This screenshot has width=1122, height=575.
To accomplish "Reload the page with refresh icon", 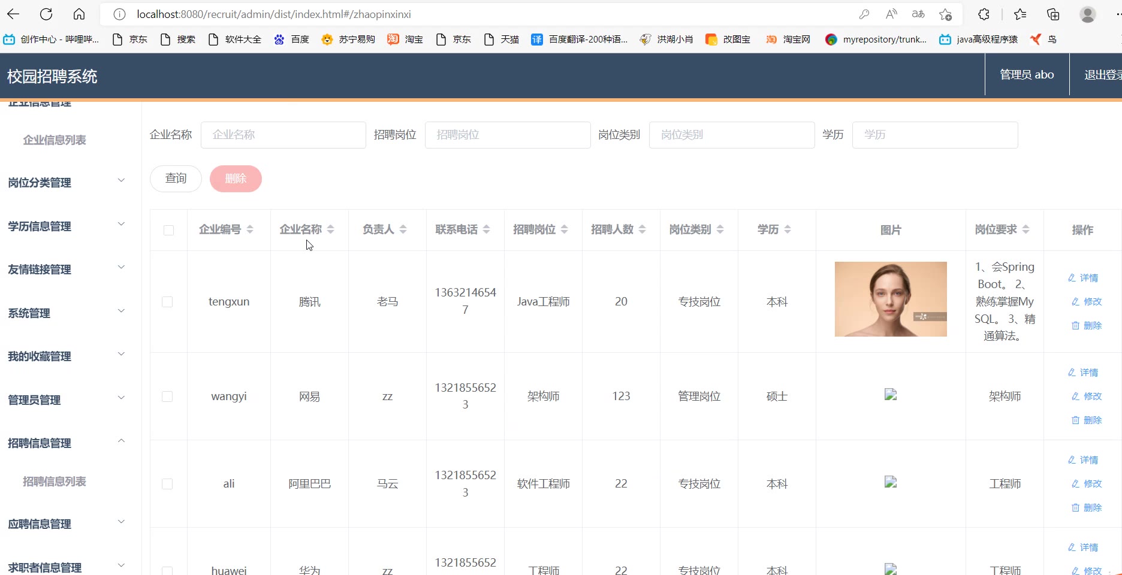I will pos(46,14).
